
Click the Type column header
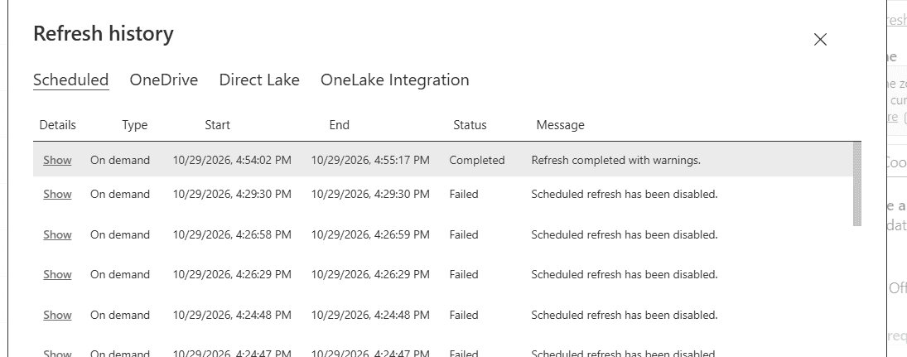click(135, 125)
